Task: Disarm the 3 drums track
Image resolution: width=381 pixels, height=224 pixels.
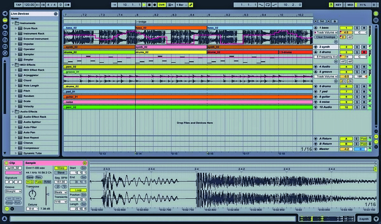Action: coord(364,52)
